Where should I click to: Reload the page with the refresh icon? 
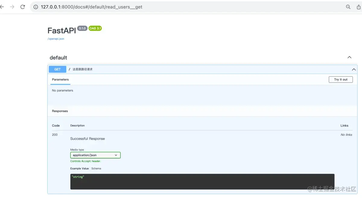pyautogui.click(x=23, y=7)
